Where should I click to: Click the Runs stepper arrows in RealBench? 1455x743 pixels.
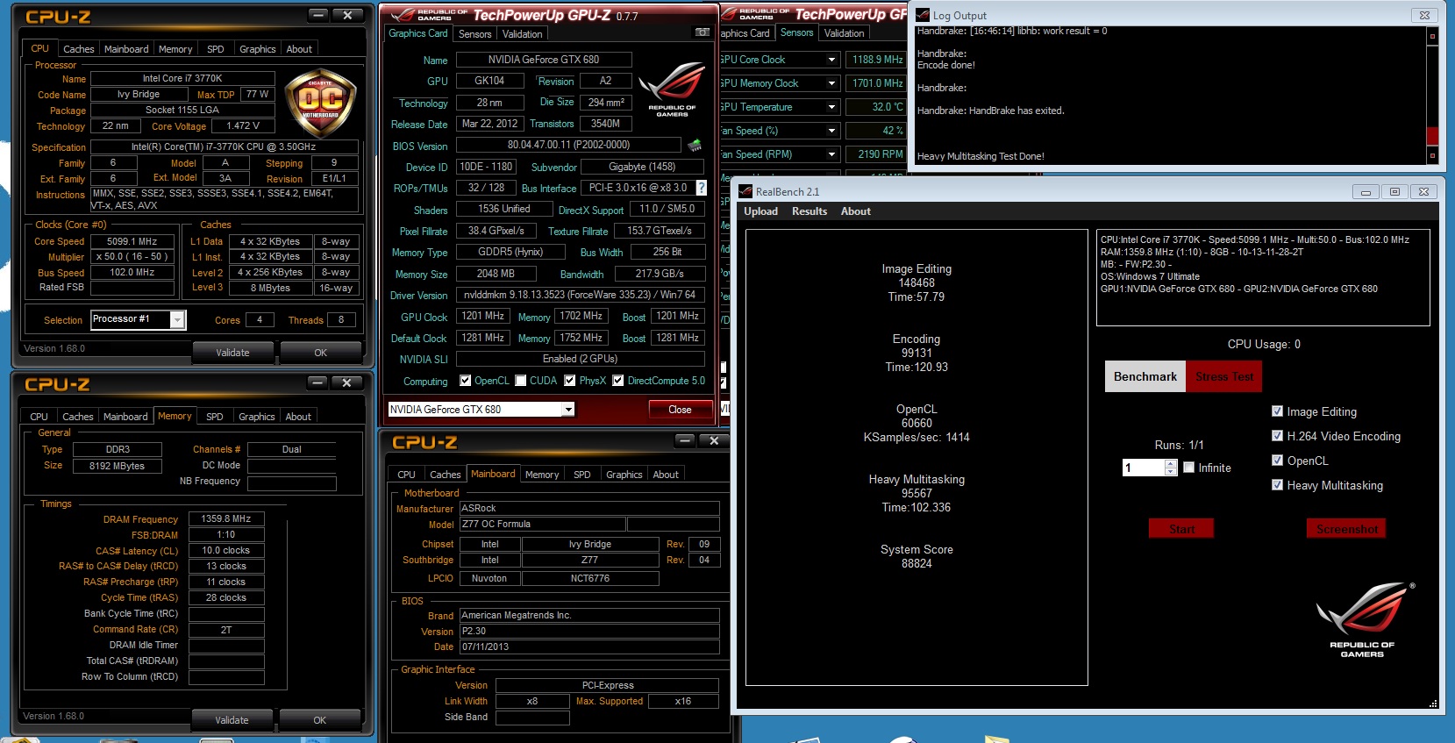click(x=1171, y=468)
